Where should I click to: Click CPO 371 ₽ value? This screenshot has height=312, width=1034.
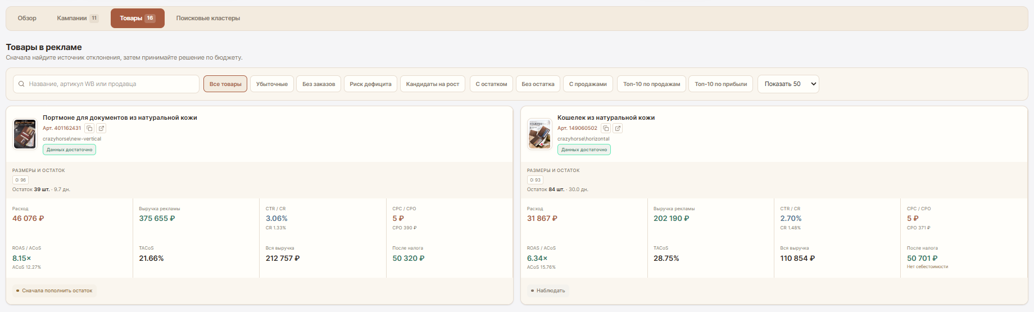919,228
